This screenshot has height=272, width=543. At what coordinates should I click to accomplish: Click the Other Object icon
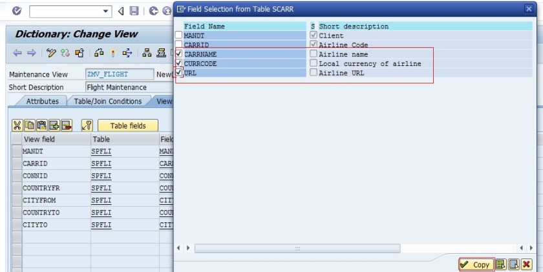(80, 53)
